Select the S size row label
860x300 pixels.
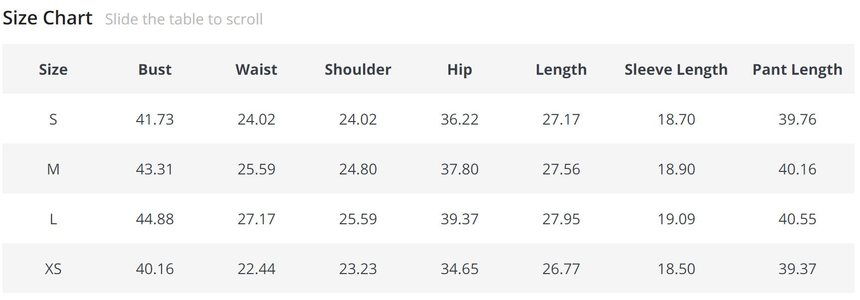53,119
